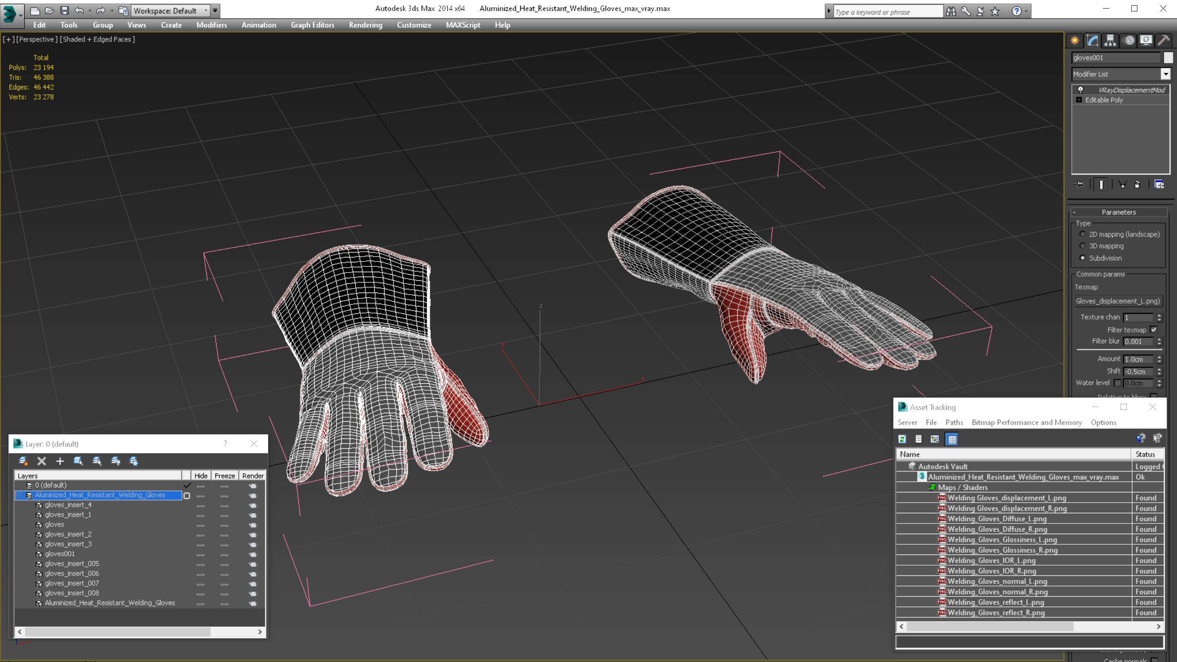The image size is (1177, 662).
Task: Open undo history dropdown arrow
Action: (90, 11)
